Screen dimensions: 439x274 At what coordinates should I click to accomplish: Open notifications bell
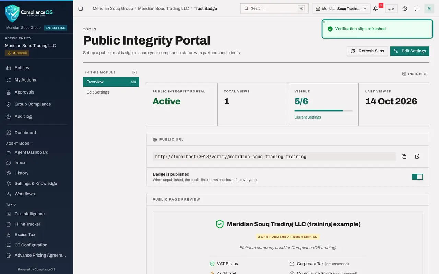[376, 9]
